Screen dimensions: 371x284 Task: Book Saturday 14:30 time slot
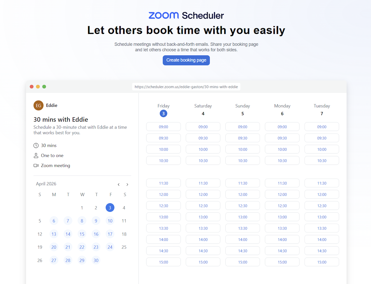coord(203,251)
